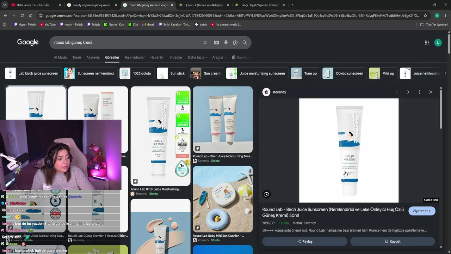Open the Haberler tab
Screen dimensions: 451x254
[x=157, y=58]
